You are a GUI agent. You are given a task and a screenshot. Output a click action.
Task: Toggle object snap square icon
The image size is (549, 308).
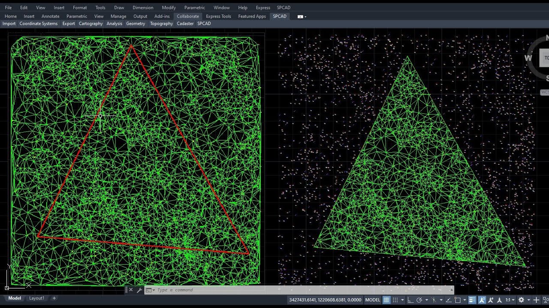[x=458, y=300]
